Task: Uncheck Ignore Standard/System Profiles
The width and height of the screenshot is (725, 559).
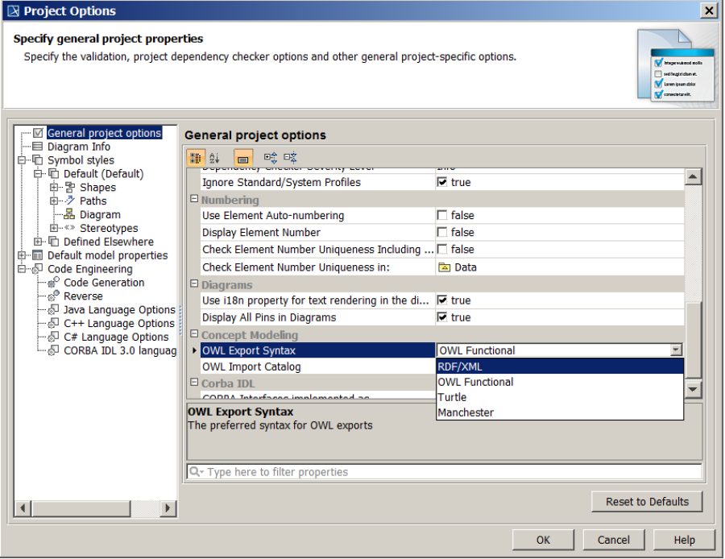Action: 442,183
